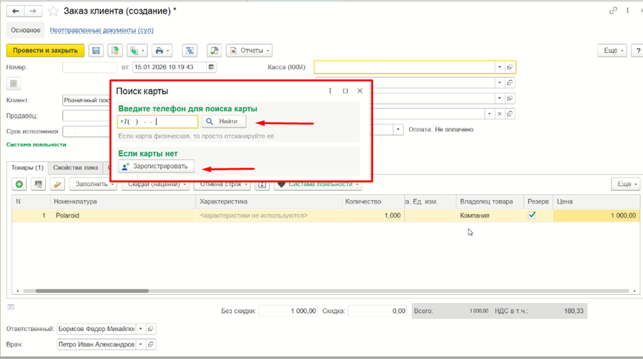Open the Свойства линз tab

pos(76,168)
